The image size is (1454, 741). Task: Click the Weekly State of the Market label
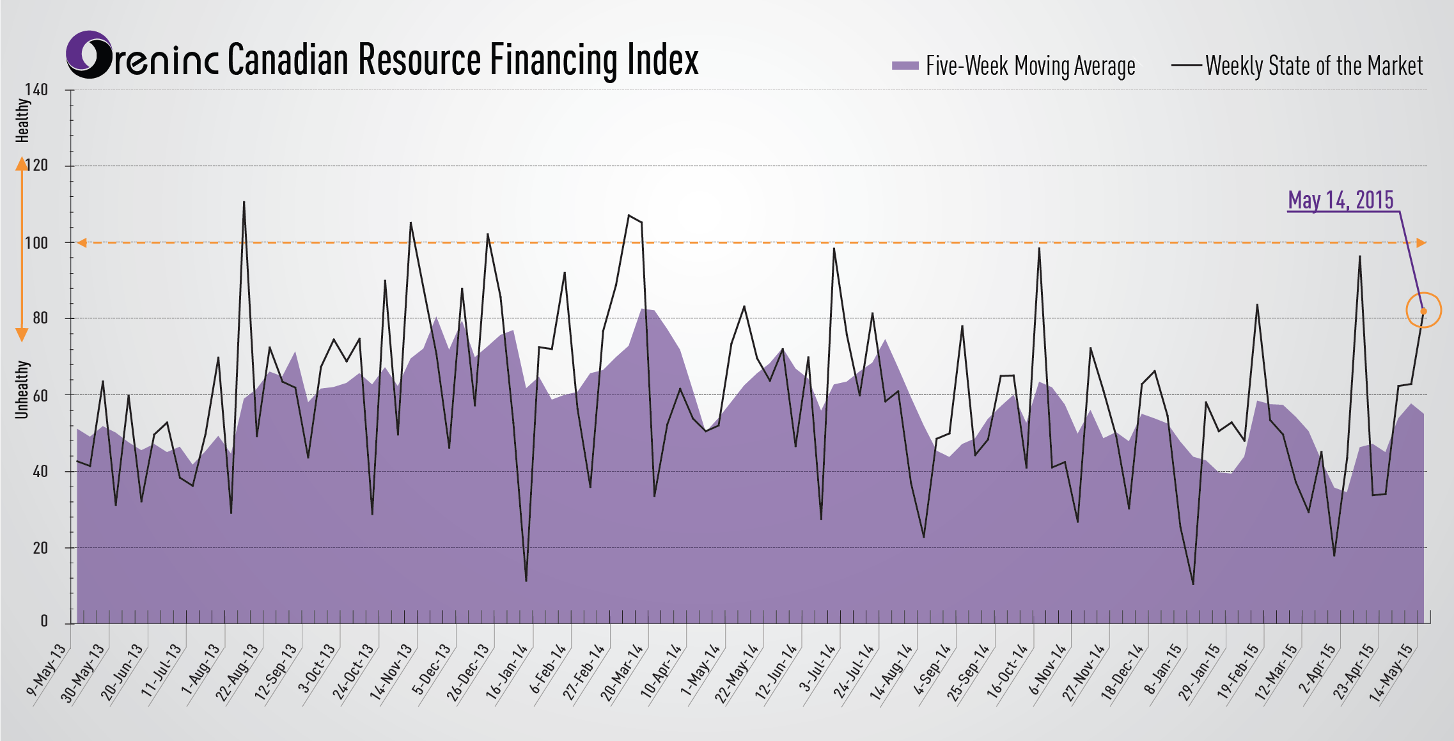(1314, 66)
